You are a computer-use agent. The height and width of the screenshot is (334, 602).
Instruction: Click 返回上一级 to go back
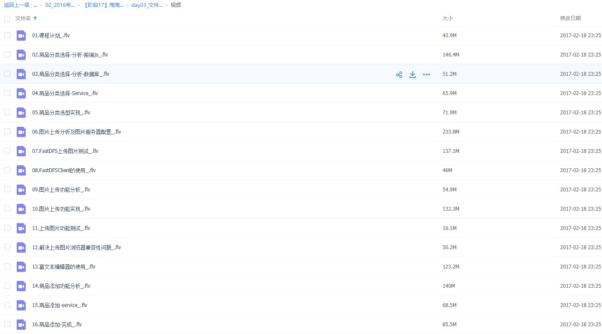[17, 5]
